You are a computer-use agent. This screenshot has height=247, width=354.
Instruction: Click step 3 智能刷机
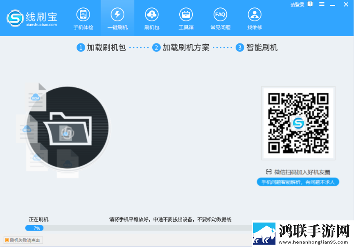(x=257, y=48)
